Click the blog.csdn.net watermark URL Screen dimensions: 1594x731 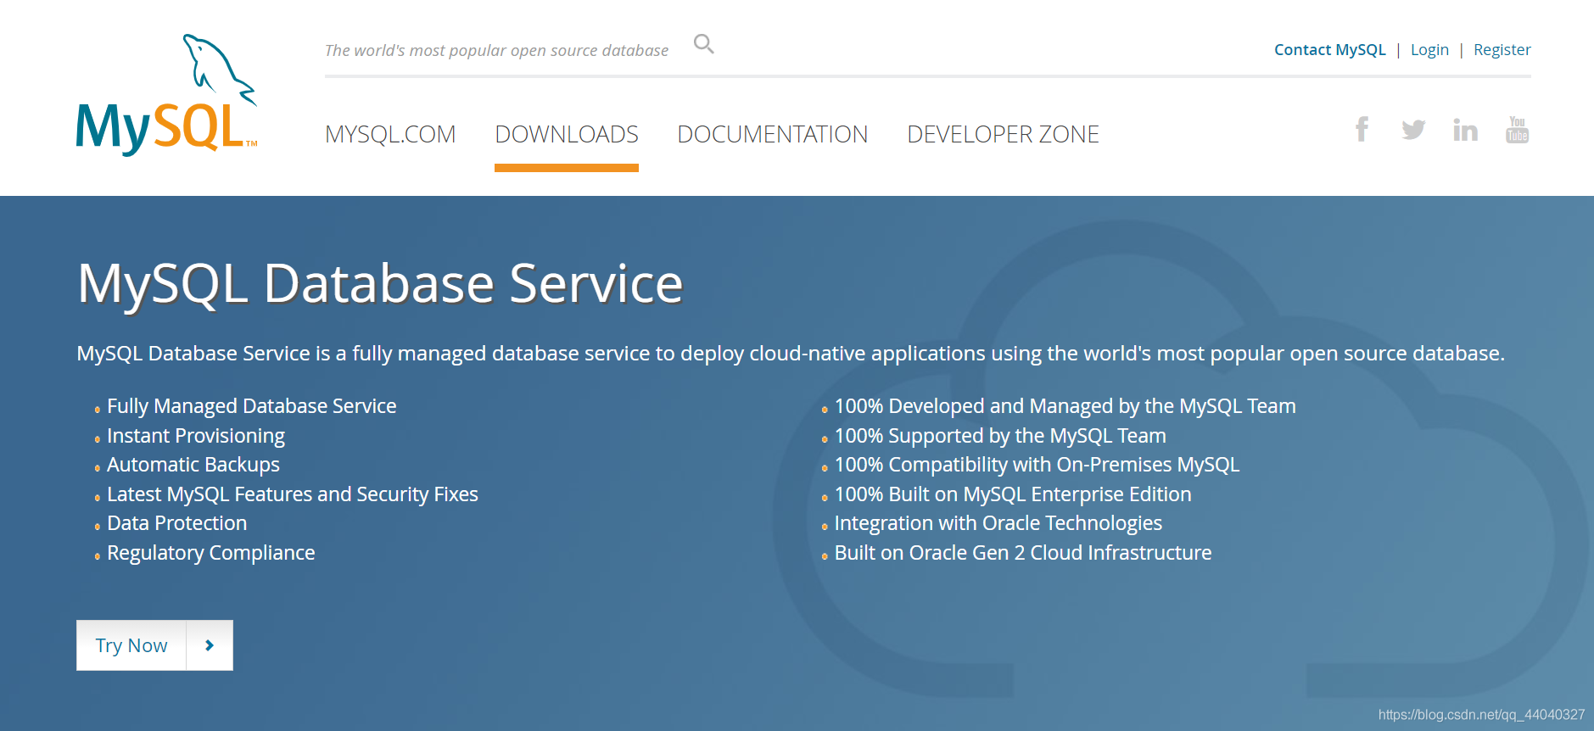(1481, 715)
